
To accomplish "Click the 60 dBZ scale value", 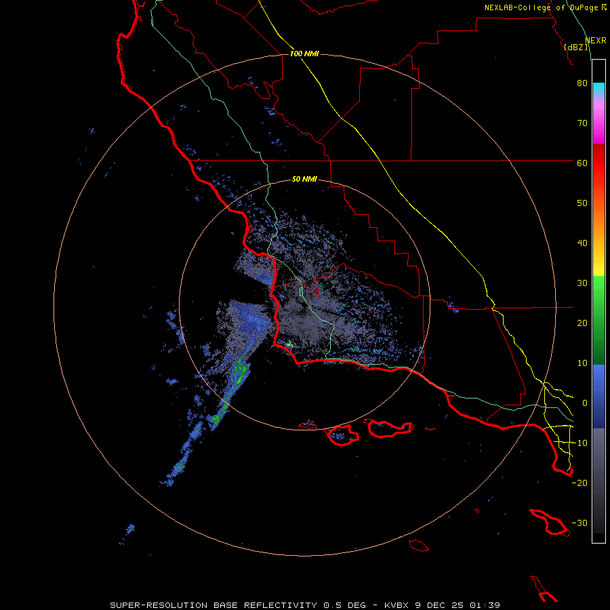I will [582, 163].
